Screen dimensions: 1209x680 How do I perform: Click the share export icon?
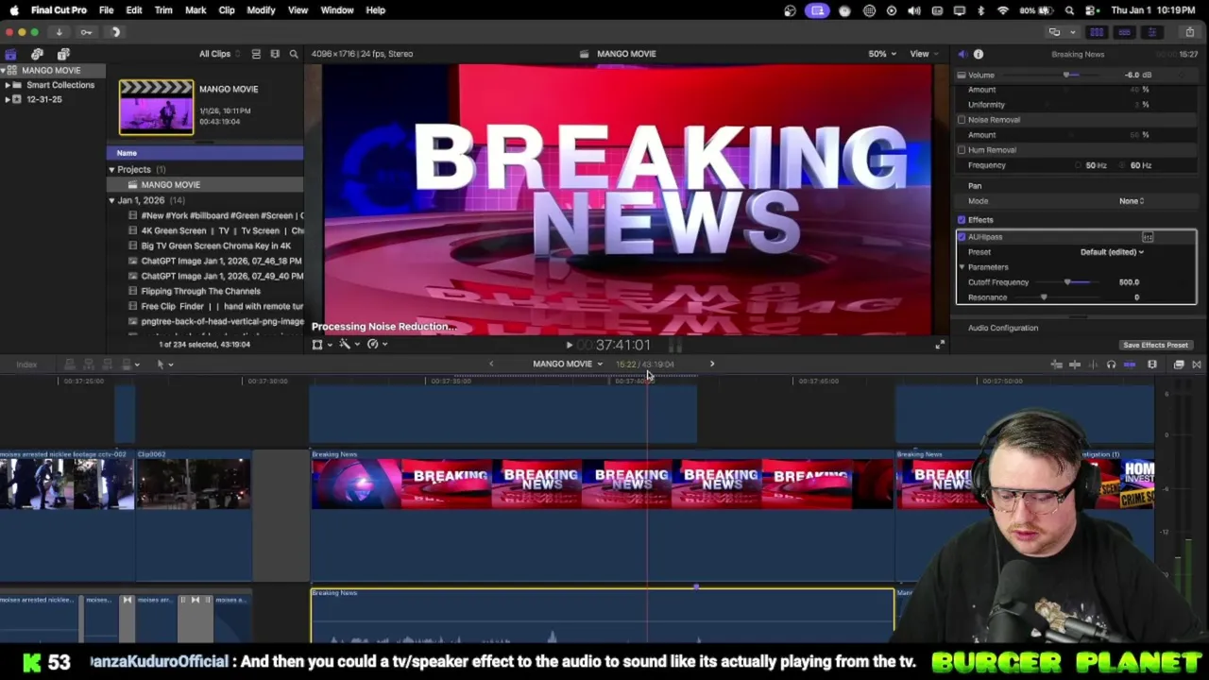pyautogui.click(x=1189, y=32)
